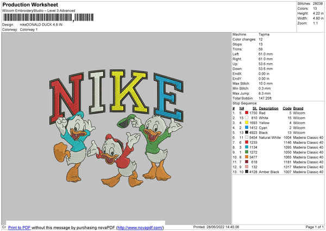This screenshot has width=326, height=231.
Task: Click the Red swatch in stop 1
Action: [247, 113]
